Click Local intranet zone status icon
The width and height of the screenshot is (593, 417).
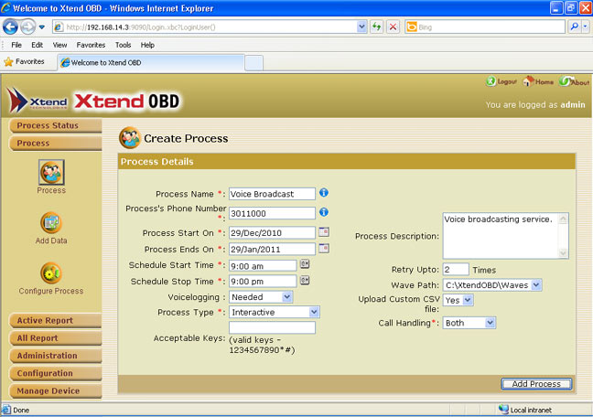coord(503,410)
